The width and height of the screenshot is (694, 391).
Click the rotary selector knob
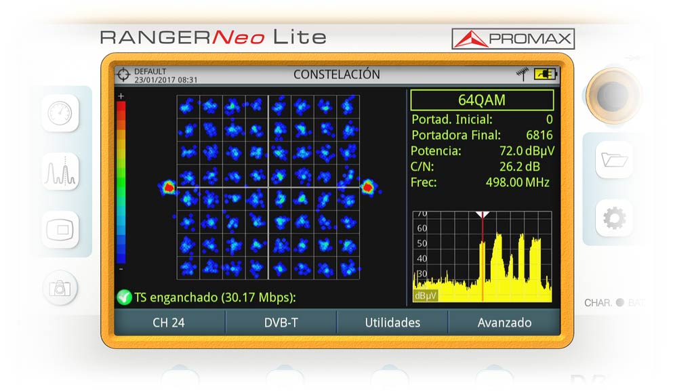pyautogui.click(x=613, y=96)
